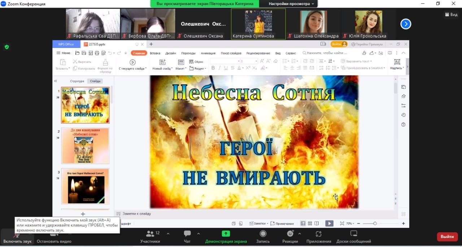Start screen sharing with Демонстрация экрана

(226, 236)
